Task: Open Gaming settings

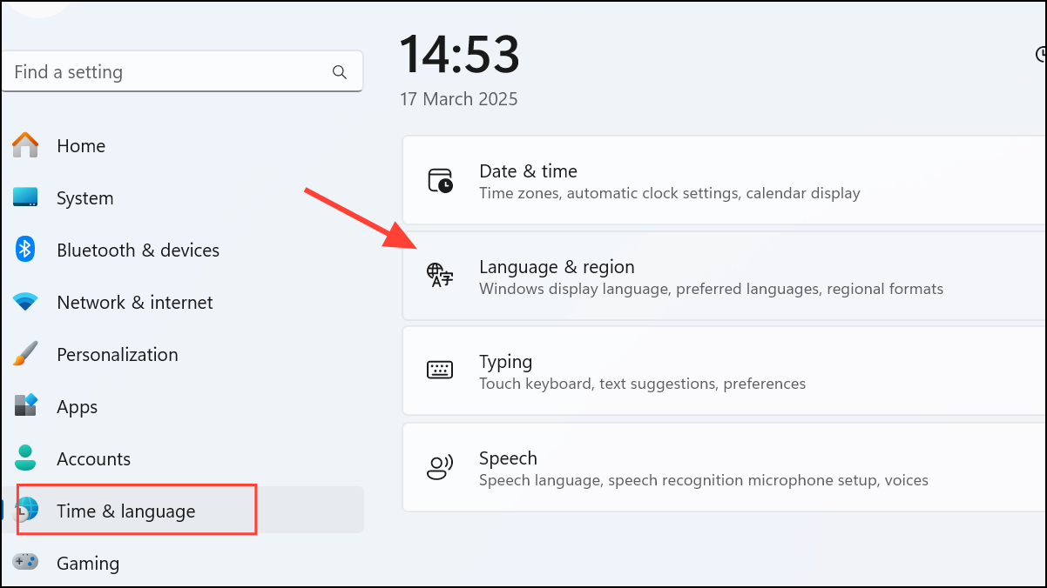Action: pos(183,563)
